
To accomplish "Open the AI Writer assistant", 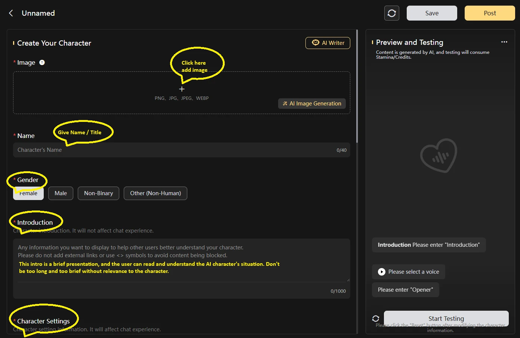I will point(328,43).
